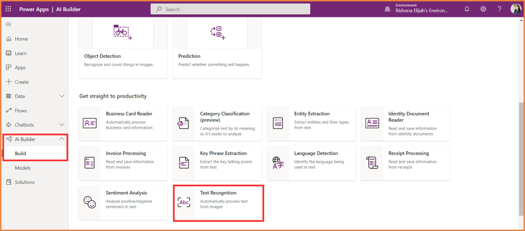This screenshot has height=231, width=525.
Task: Open the user profile avatar
Action: (x=515, y=9)
